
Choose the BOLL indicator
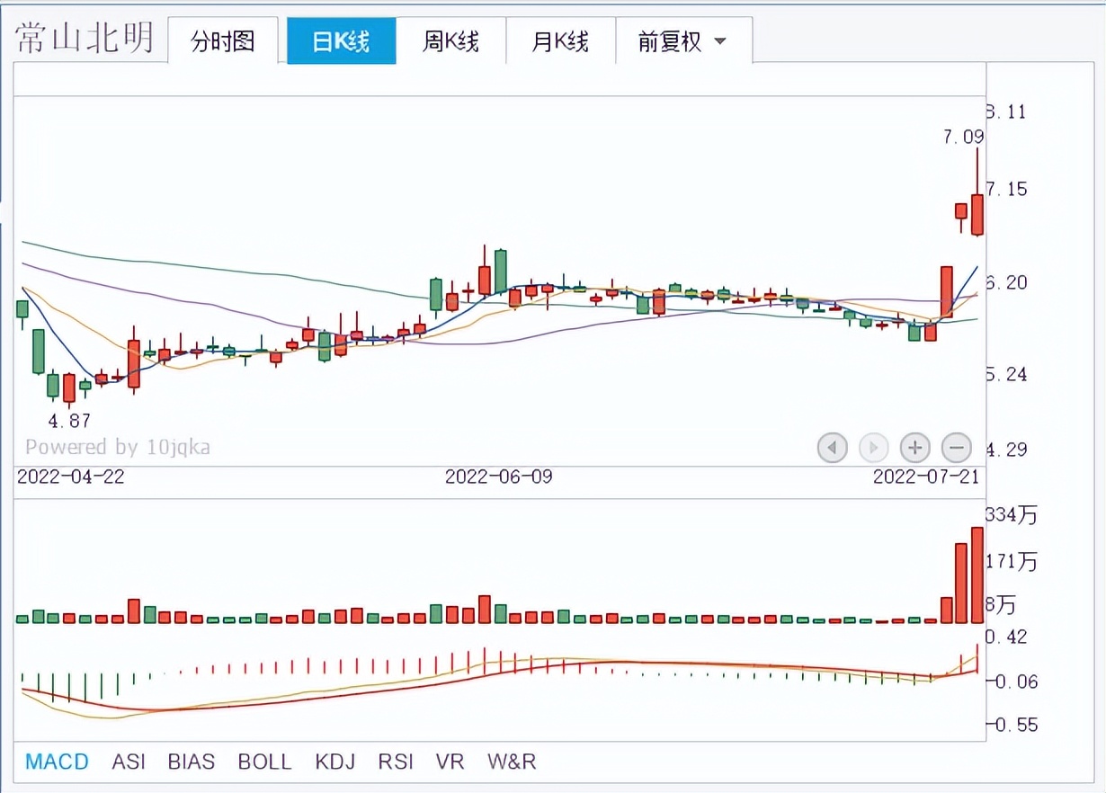point(264,762)
